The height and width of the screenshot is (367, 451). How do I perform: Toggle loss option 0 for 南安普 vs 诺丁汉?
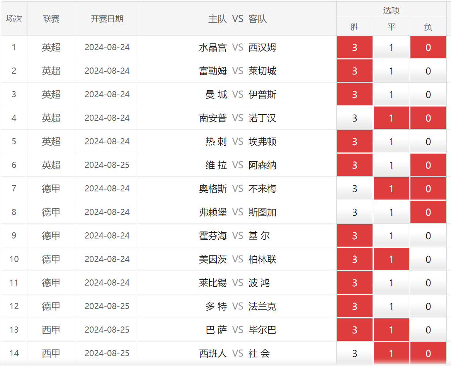428,118
